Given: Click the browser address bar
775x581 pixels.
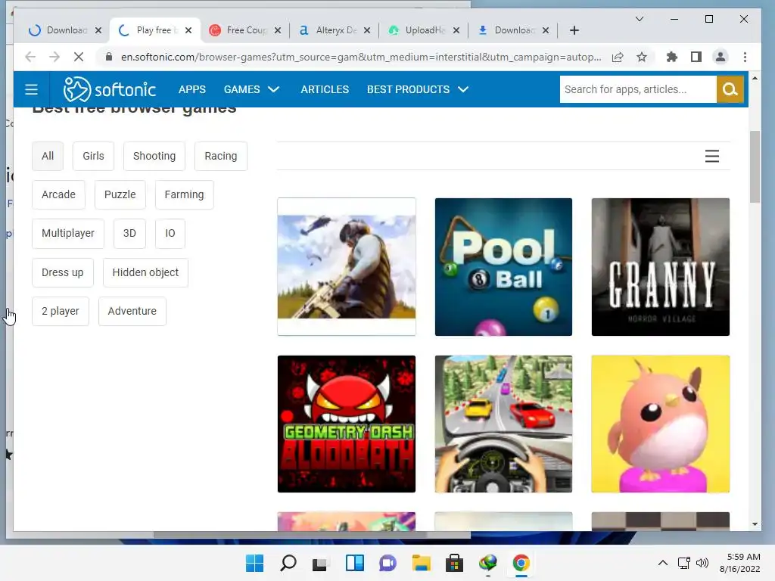Looking at the screenshot, I should [x=361, y=57].
